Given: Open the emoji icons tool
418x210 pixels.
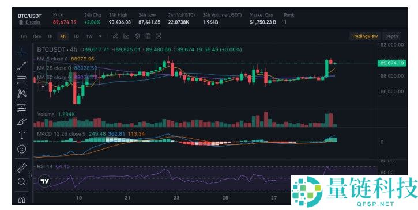Looking at the screenshot, I should click(22, 149).
